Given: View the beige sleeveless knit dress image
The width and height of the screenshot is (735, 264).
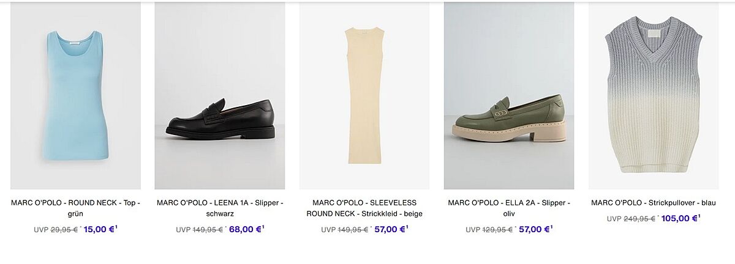Looking at the screenshot, I should coord(364,95).
